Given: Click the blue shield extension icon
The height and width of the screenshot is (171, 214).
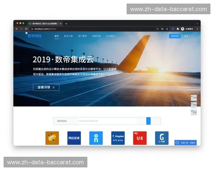Looking at the screenshot, I should point(173,29).
